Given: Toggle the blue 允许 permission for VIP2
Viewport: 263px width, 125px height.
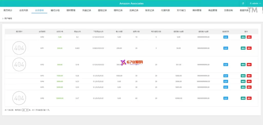Looking at the screenshot, I should pos(226,65).
